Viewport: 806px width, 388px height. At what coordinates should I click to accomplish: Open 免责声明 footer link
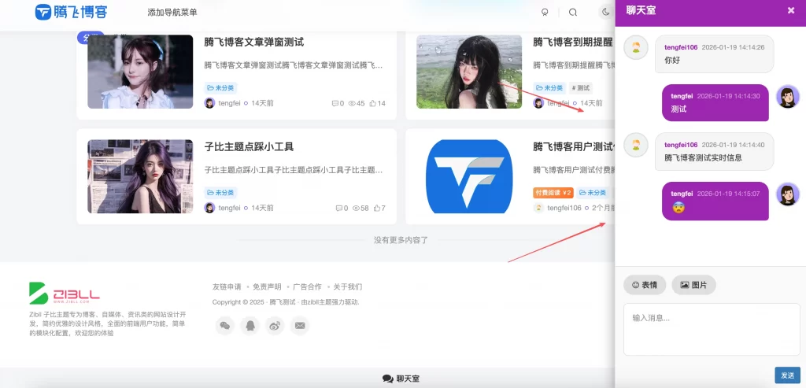pyautogui.click(x=267, y=286)
